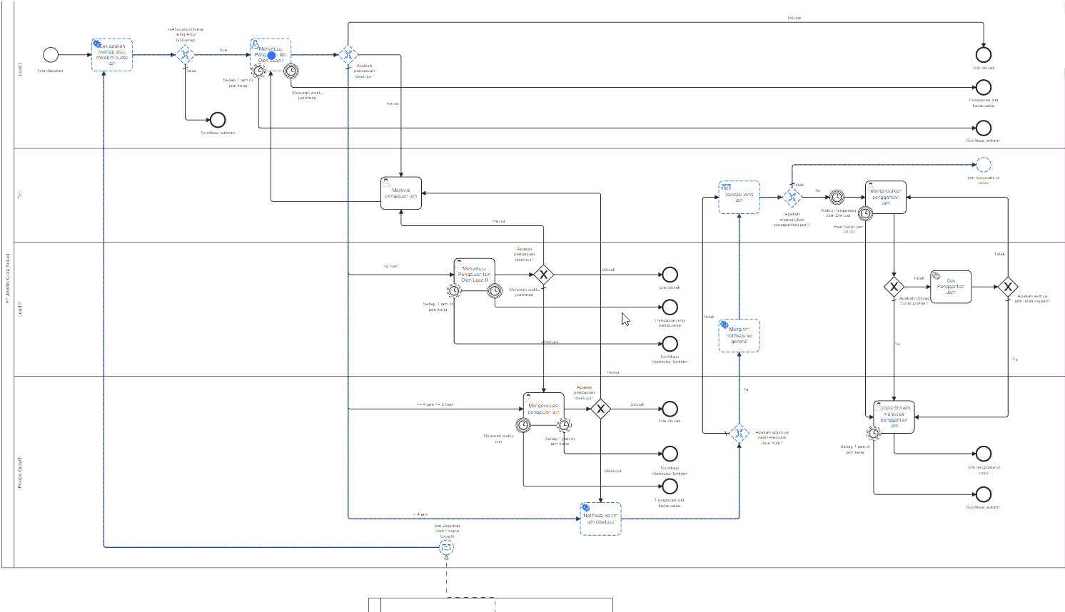Image resolution: width=1065 pixels, height=612 pixels.
Task: Click the approval date vs request date gateway
Action: [x=740, y=433]
